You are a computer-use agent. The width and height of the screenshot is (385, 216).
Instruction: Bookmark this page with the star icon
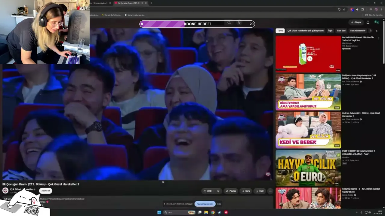344,9
